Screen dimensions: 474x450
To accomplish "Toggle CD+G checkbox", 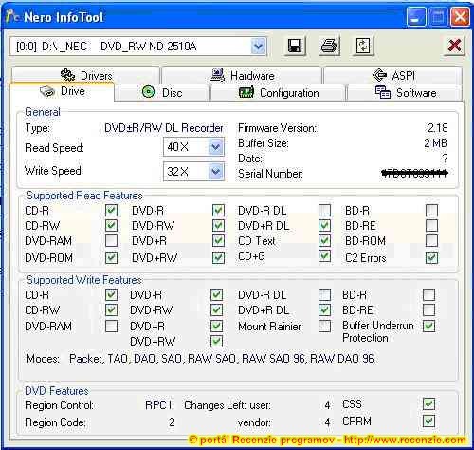I will (x=324, y=256).
